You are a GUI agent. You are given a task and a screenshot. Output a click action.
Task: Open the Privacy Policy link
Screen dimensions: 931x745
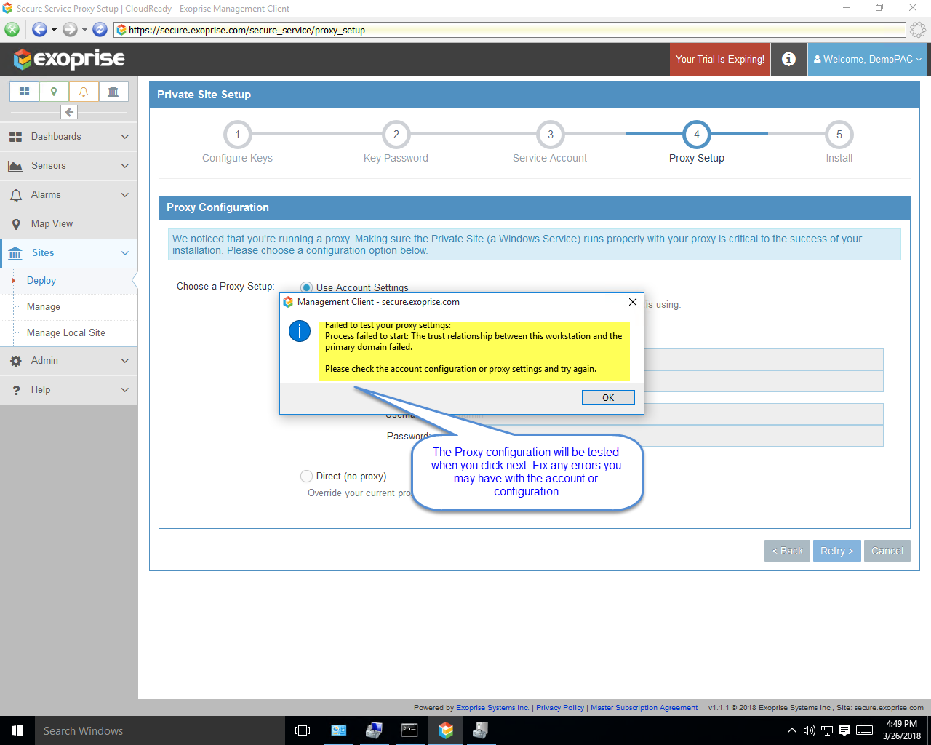(560, 707)
